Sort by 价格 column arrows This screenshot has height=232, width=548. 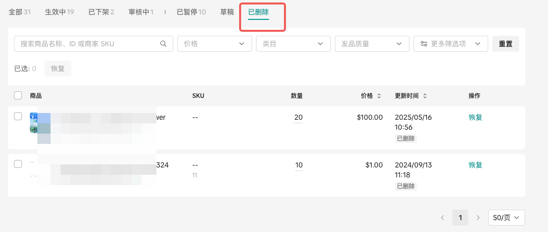point(379,96)
